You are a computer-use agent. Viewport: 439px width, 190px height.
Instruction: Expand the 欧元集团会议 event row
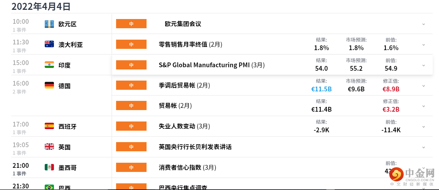(423, 24)
